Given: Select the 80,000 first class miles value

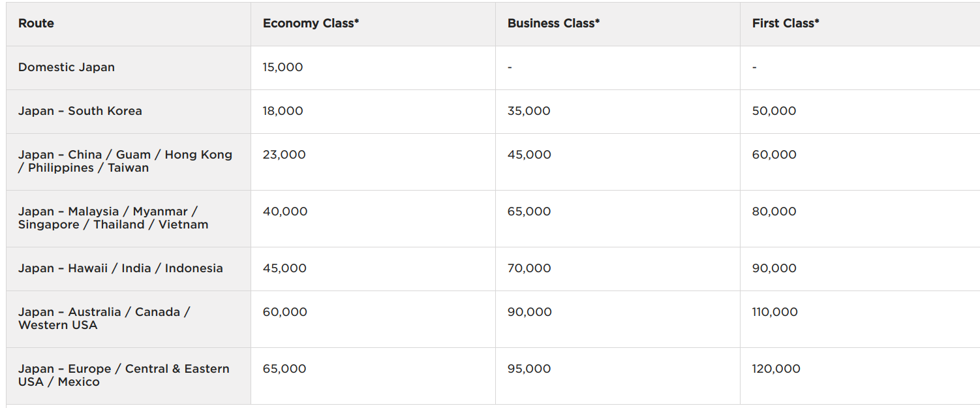Looking at the screenshot, I should [x=774, y=212].
